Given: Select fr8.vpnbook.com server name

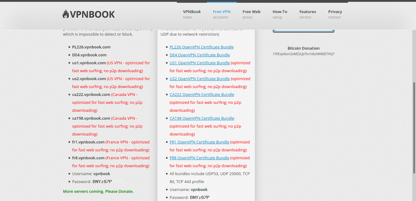Looking at the screenshot, I should pos(88,158).
